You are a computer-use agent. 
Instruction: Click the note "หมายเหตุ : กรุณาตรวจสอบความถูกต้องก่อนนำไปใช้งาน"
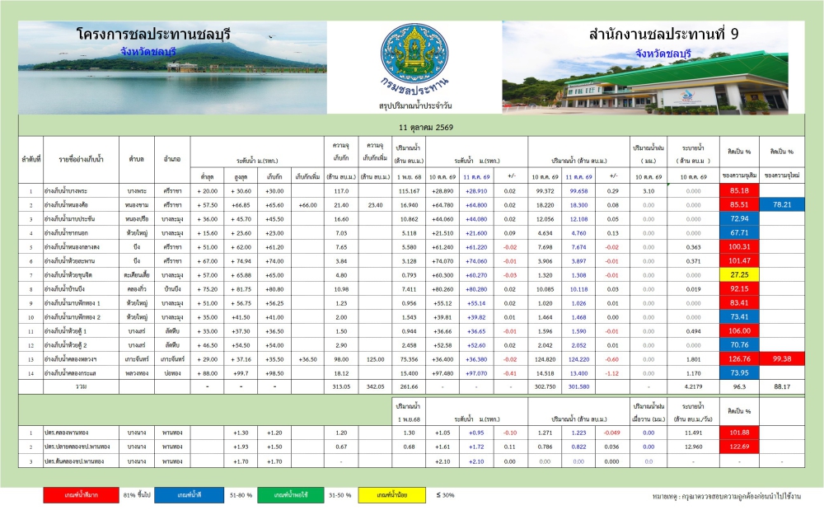click(x=726, y=496)
